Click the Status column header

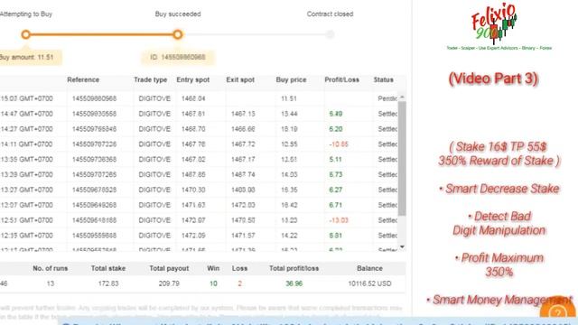click(x=383, y=80)
